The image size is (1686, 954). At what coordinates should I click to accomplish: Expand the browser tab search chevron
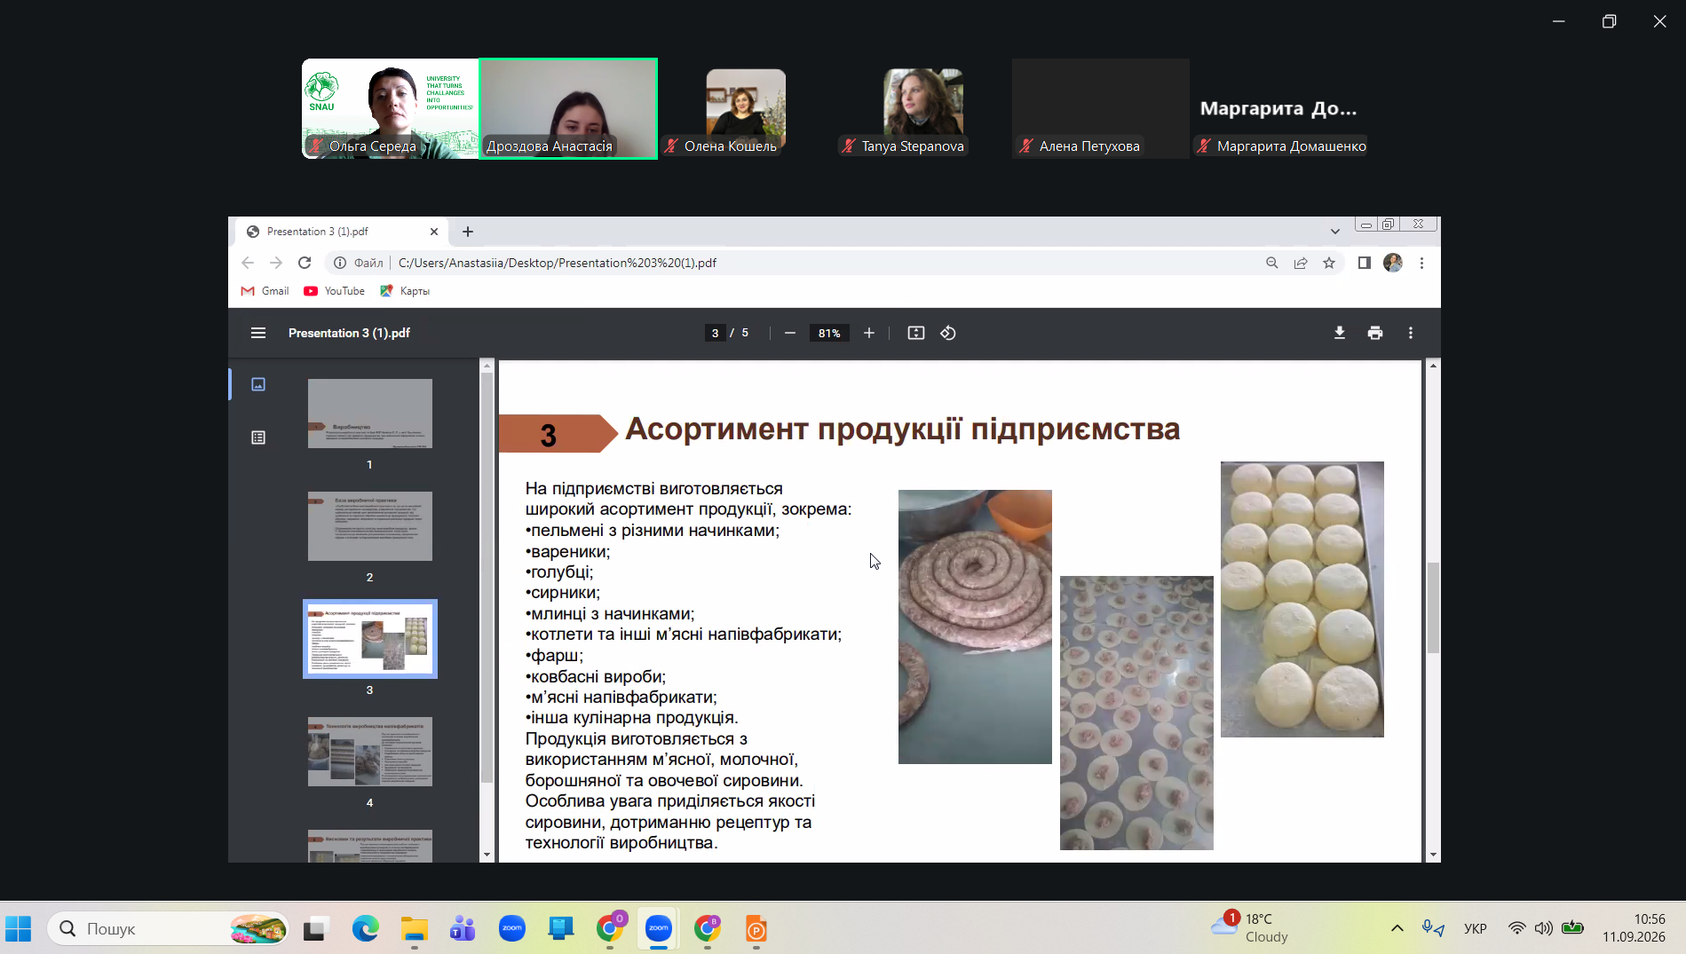[x=1334, y=232]
